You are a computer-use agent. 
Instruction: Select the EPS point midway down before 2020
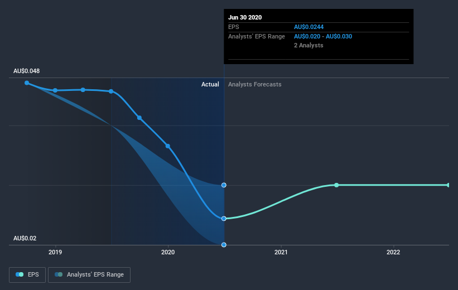(139, 118)
